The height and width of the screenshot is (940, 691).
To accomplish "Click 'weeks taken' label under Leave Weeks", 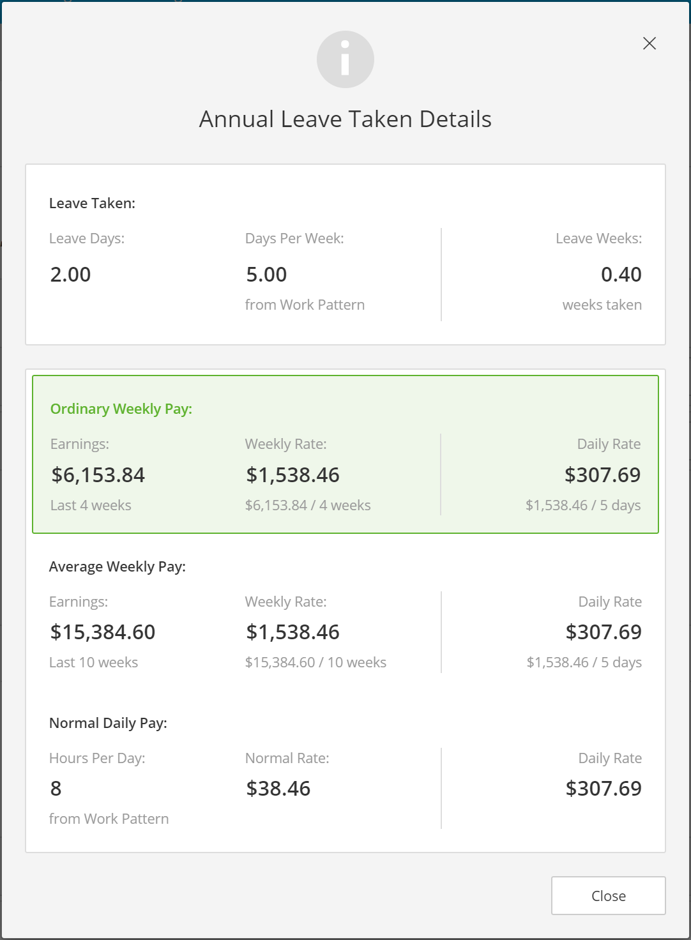I will (602, 305).
